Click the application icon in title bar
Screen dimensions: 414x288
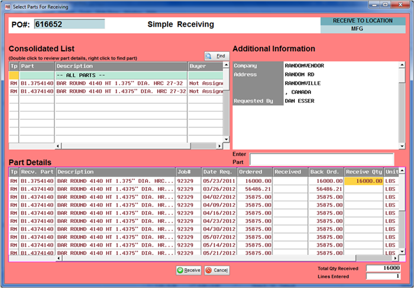[8, 6]
